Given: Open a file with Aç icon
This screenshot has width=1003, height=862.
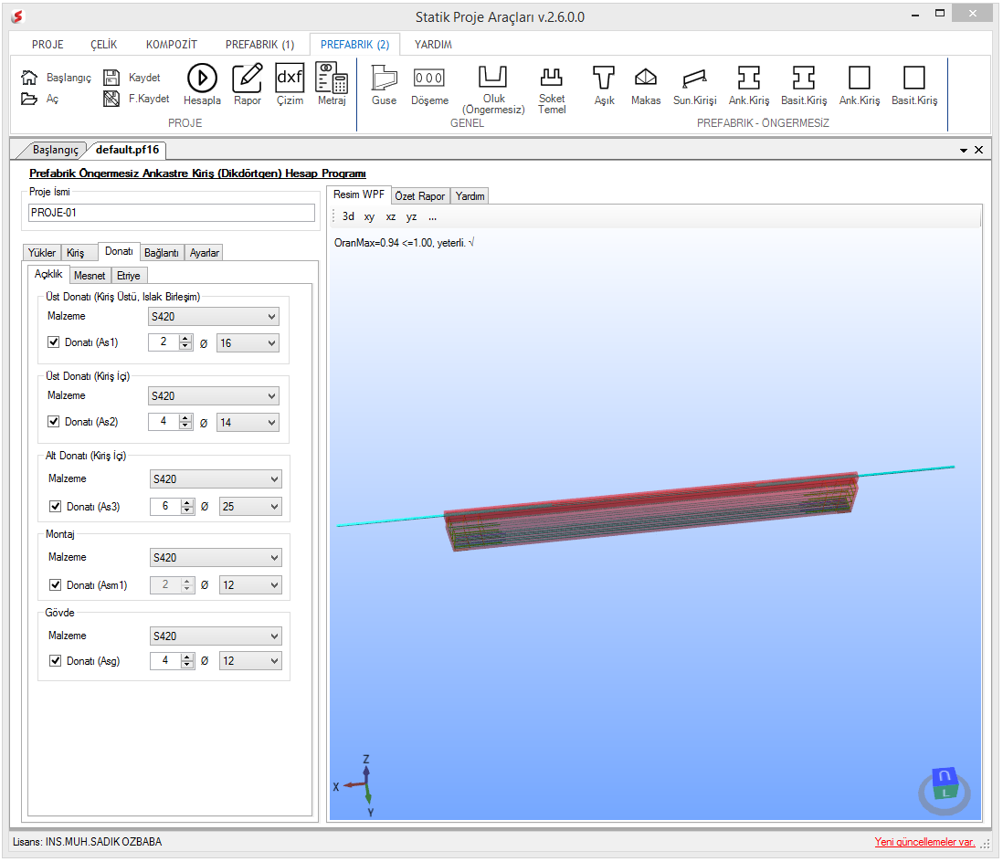Looking at the screenshot, I should click(29, 99).
